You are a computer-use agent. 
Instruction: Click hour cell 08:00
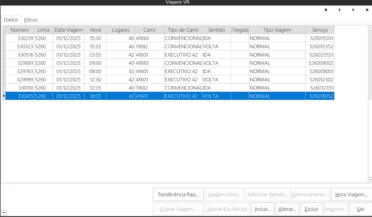point(95,71)
